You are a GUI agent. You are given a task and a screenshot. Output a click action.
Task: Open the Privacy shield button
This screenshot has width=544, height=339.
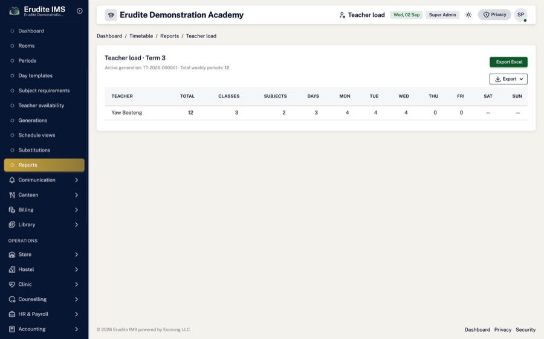click(494, 14)
